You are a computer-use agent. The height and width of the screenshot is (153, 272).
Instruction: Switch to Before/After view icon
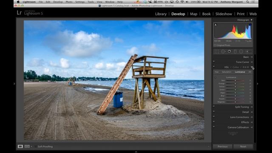(x=27, y=146)
